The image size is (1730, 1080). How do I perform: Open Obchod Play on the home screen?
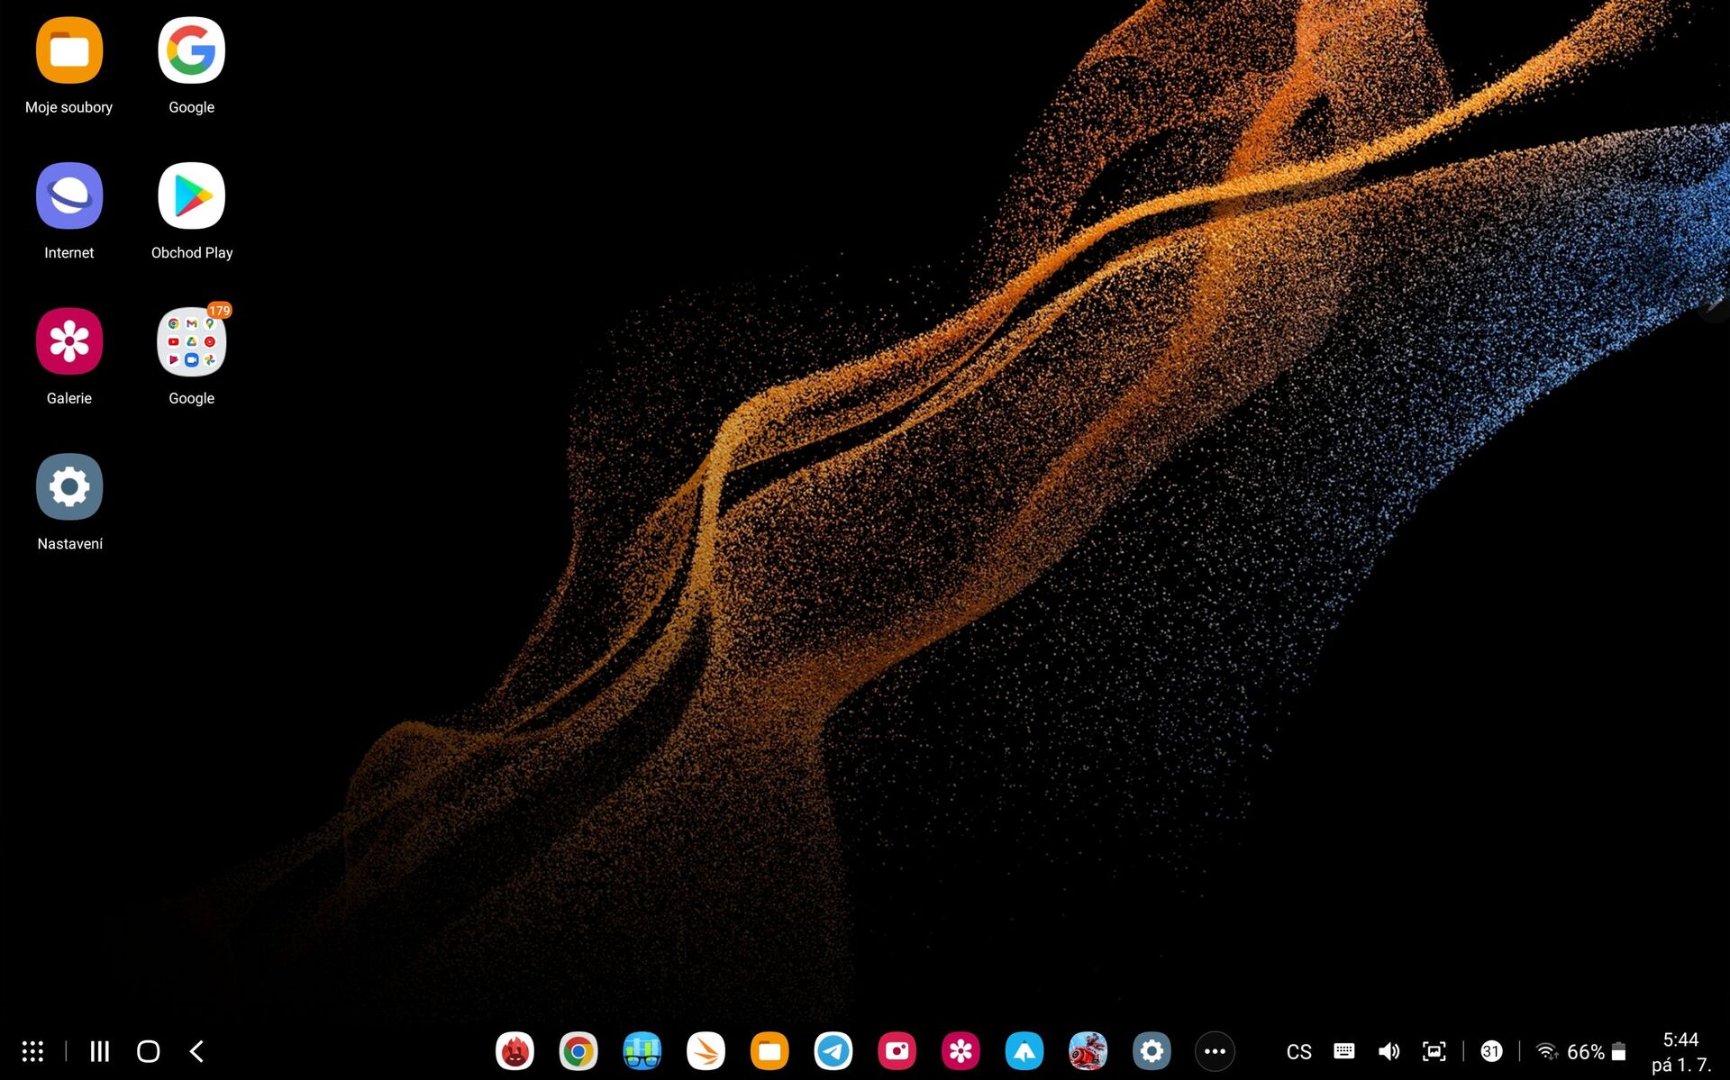pyautogui.click(x=191, y=195)
